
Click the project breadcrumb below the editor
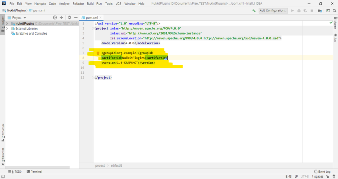pyautogui.click(x=100, y=166)
